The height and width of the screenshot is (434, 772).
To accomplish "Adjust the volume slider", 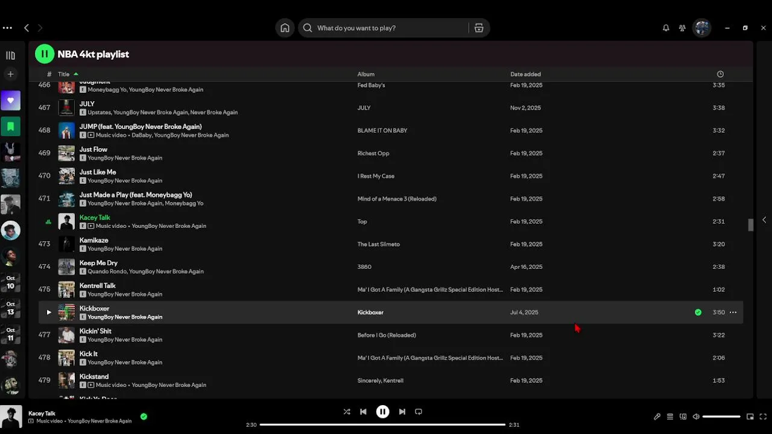I will click(721, 417).
